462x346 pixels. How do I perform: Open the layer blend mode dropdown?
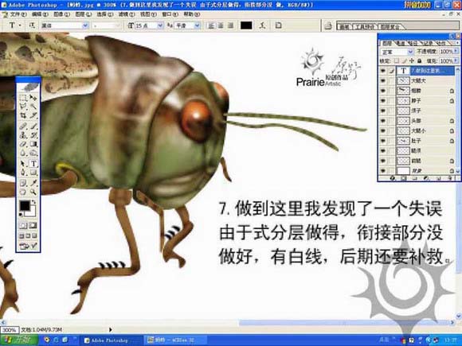[397, 52]
